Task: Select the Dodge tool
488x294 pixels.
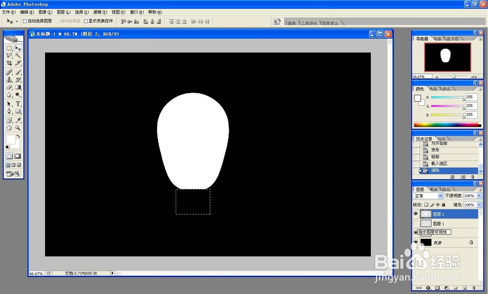Action: 18,95
